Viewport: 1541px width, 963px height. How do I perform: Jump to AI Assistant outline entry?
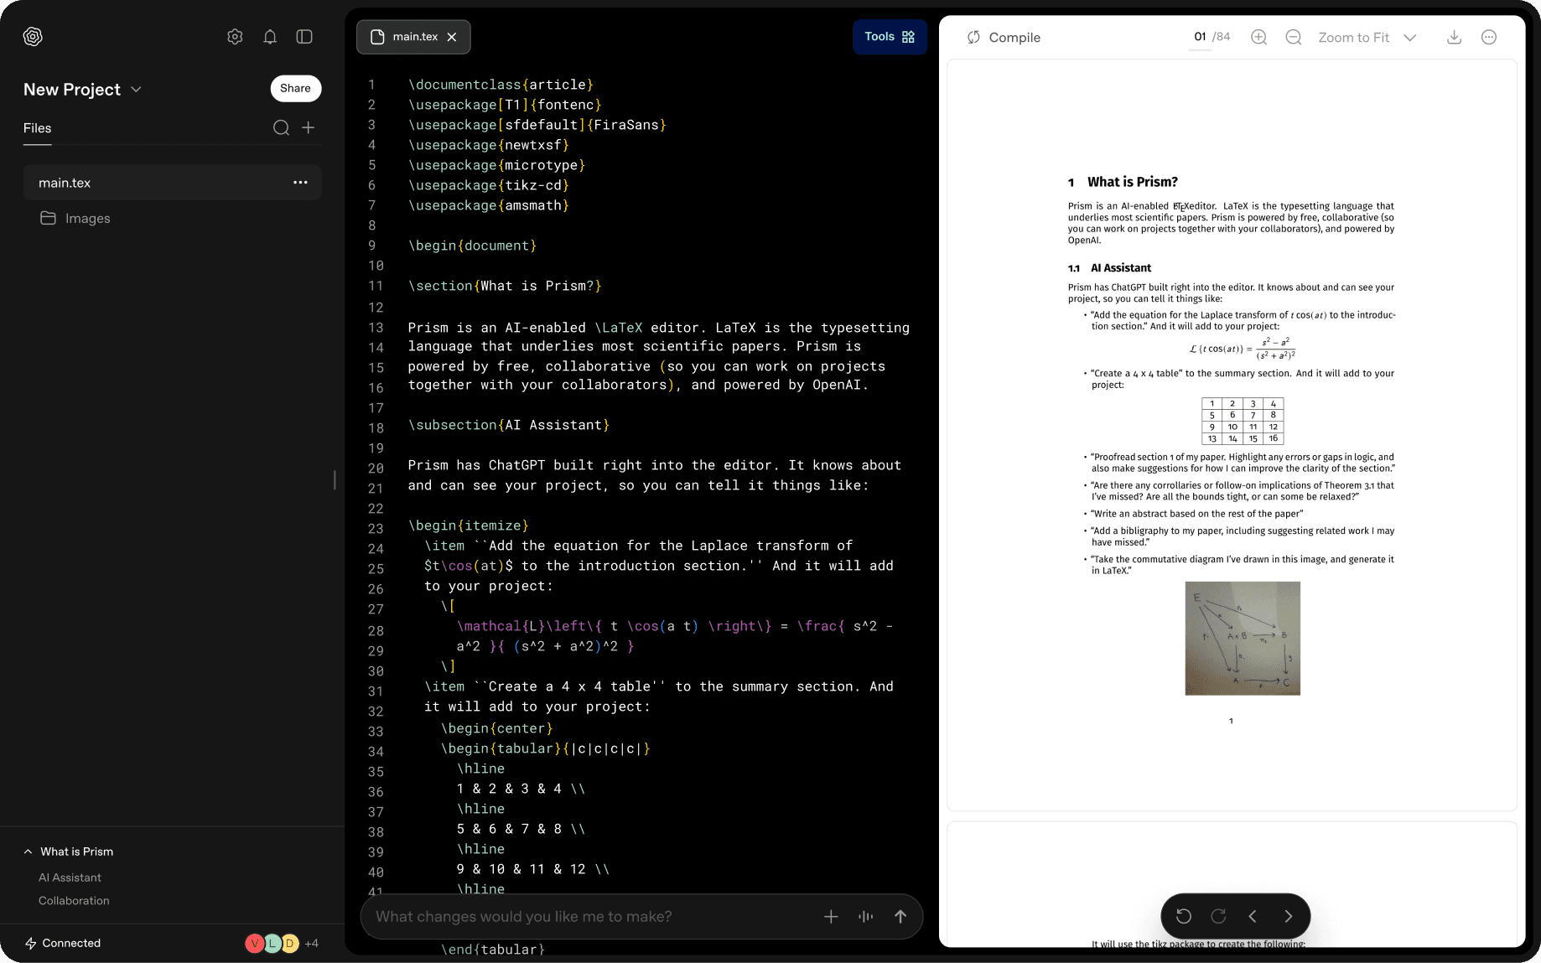70,878
